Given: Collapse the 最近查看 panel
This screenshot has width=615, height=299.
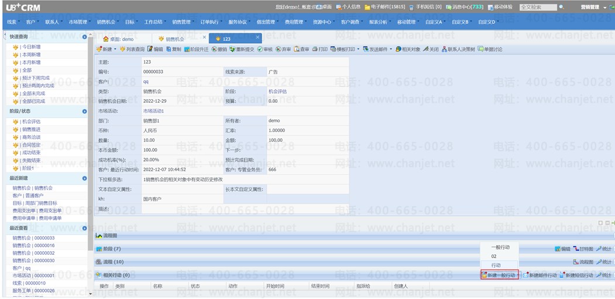Looking at the screenshot, I should (85, 228).
